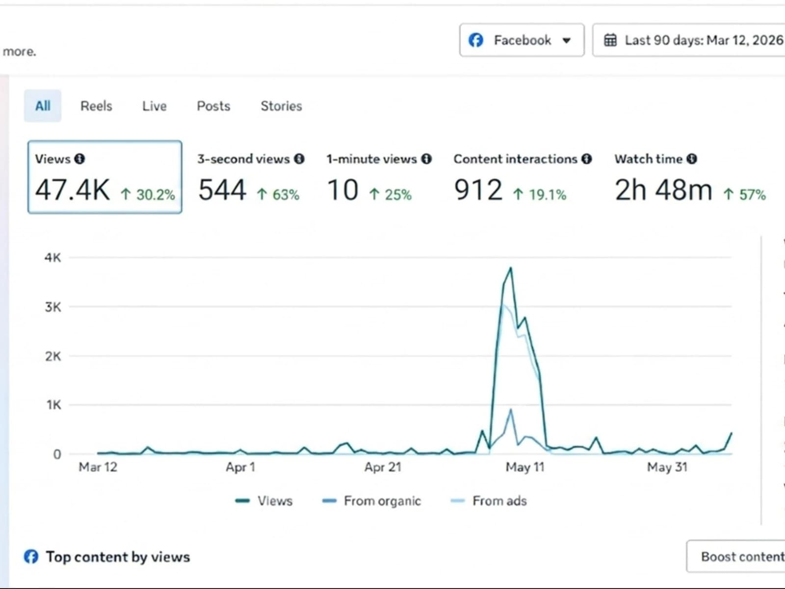Viewport: 785px width, 589px height.
Task: Click the 63% increase beside 3-second views
Action: [278, 195]
